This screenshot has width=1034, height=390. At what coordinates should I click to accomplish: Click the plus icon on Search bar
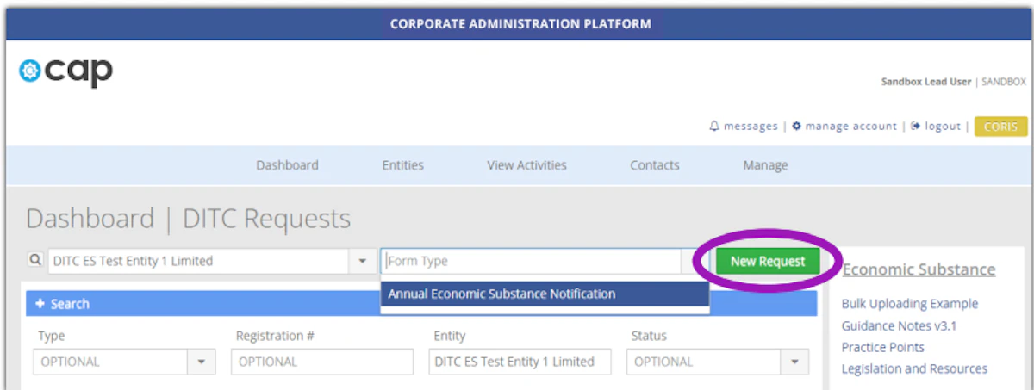point(40,304)
